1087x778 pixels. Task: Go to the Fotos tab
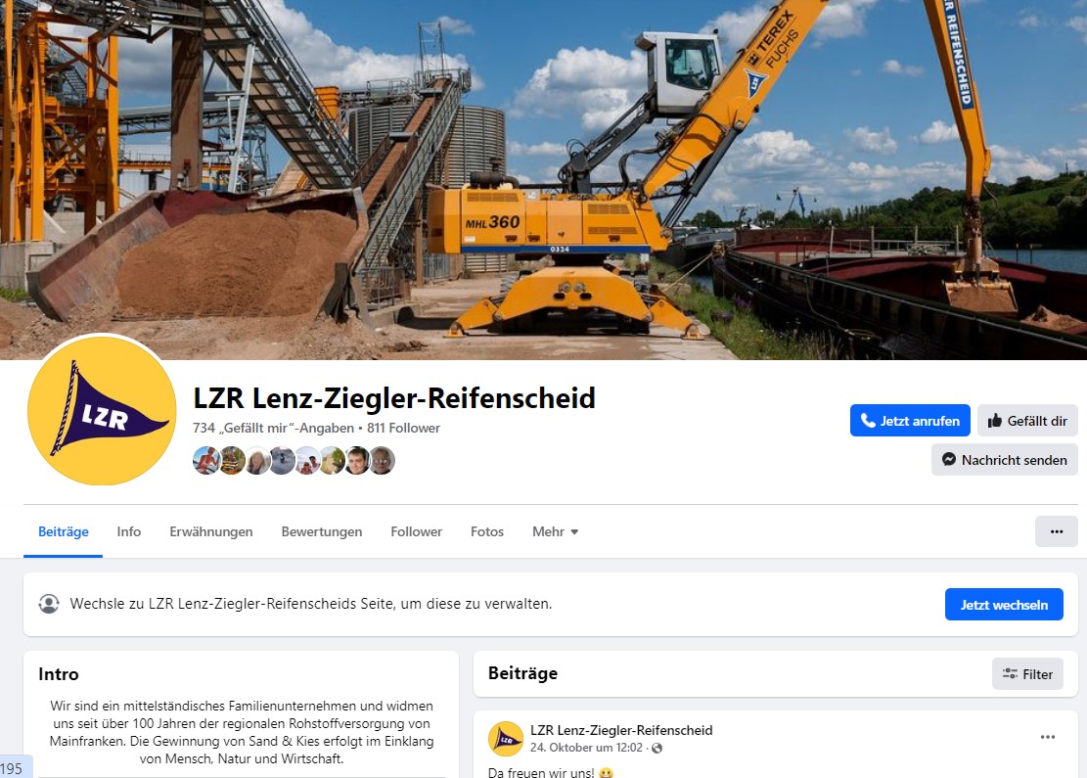coord(487,531)
